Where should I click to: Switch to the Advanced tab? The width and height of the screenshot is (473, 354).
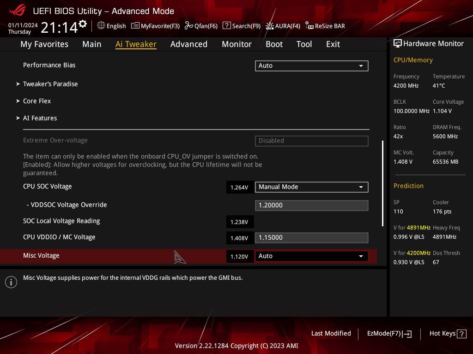click(x=189, y=44)
